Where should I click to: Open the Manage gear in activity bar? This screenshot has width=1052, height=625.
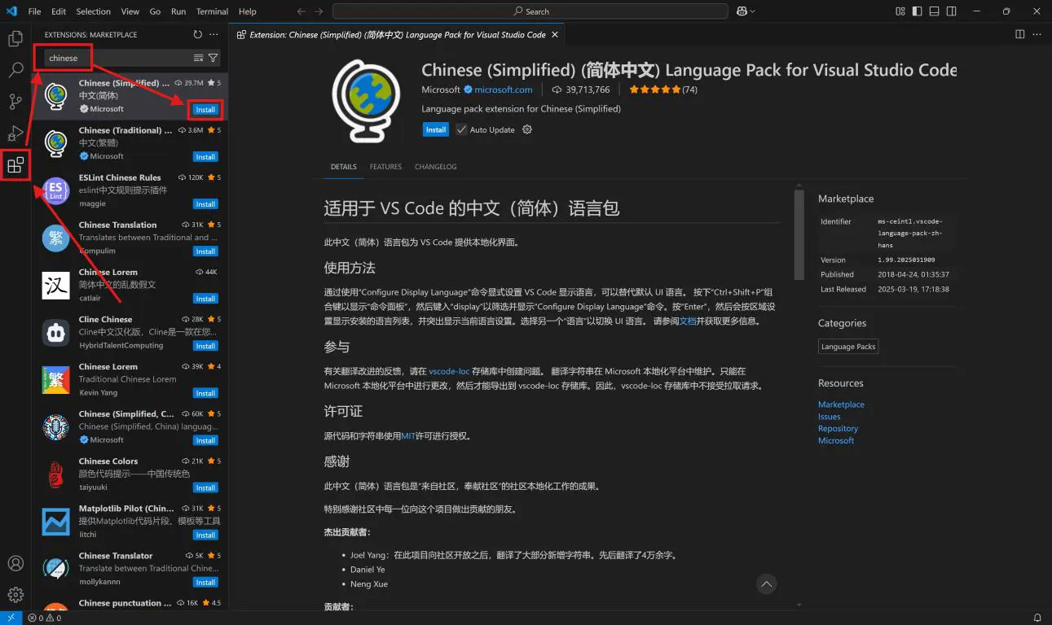click(x=15, y=595)
